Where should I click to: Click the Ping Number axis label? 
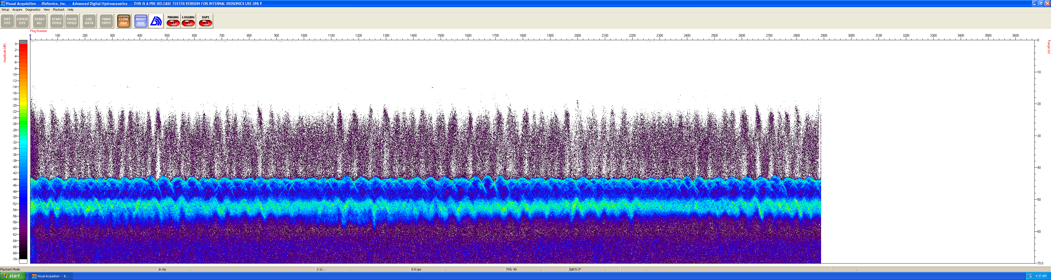pyautogui.click(x=39, y=31)
